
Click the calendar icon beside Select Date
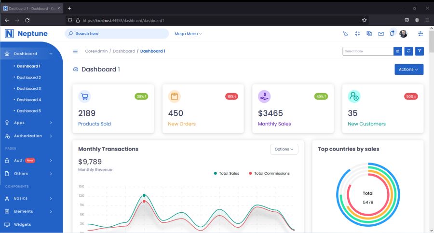coord(398,51)
